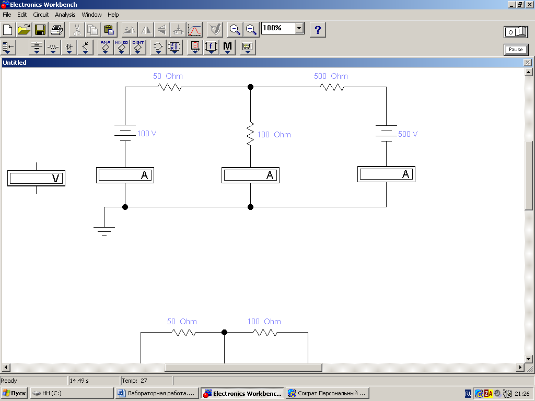Create a subcircuit
535x401 pixels.
[x=178, y=30]
